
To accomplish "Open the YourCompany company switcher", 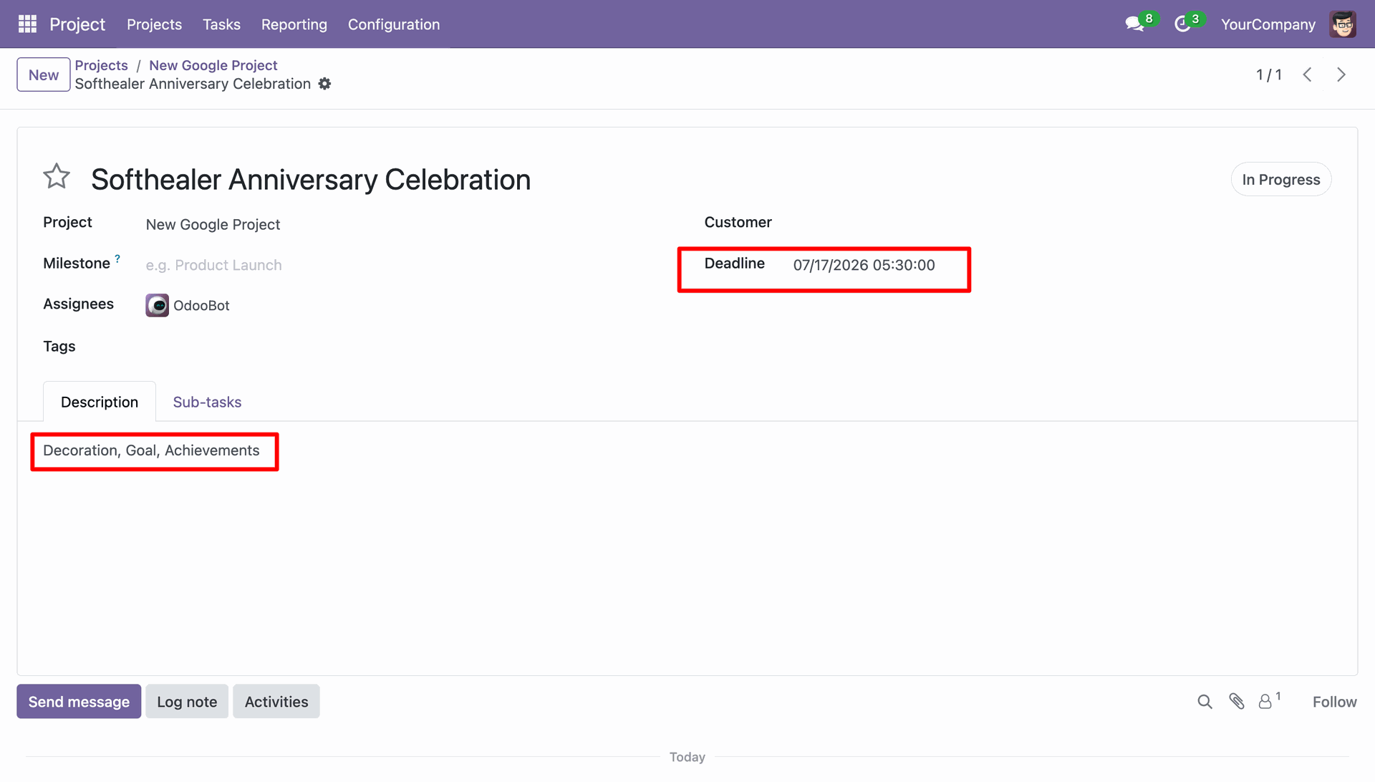I will (x=1268, y=24).
